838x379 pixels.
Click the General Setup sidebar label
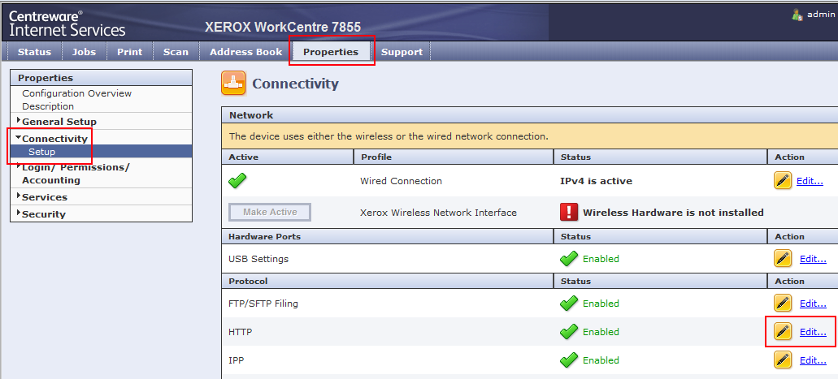[x=59, y=122]
